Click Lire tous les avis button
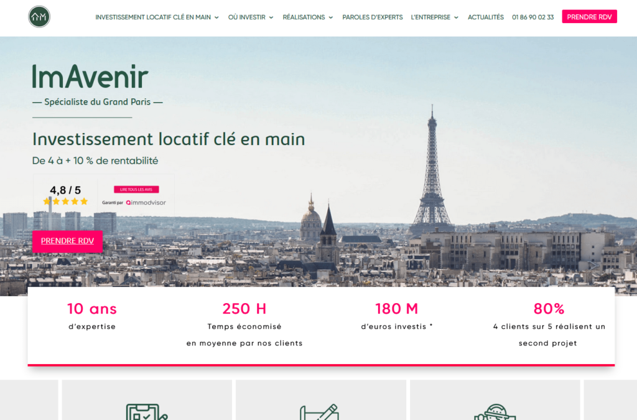637x420 pixels. 136,189
